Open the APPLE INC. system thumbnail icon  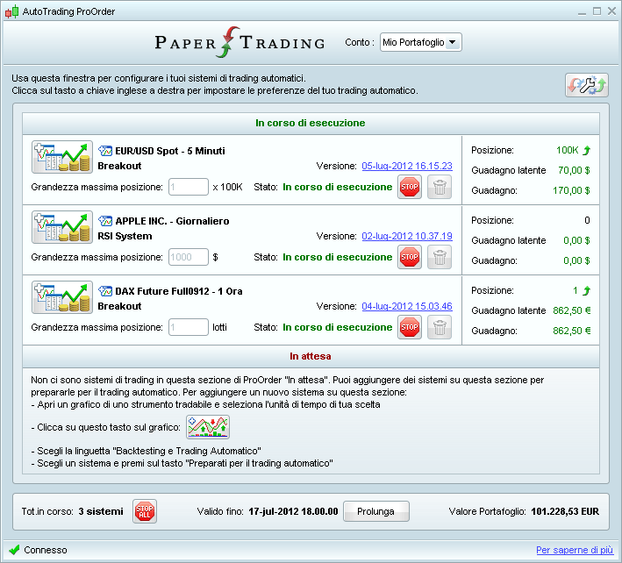[x=62, y=227]
